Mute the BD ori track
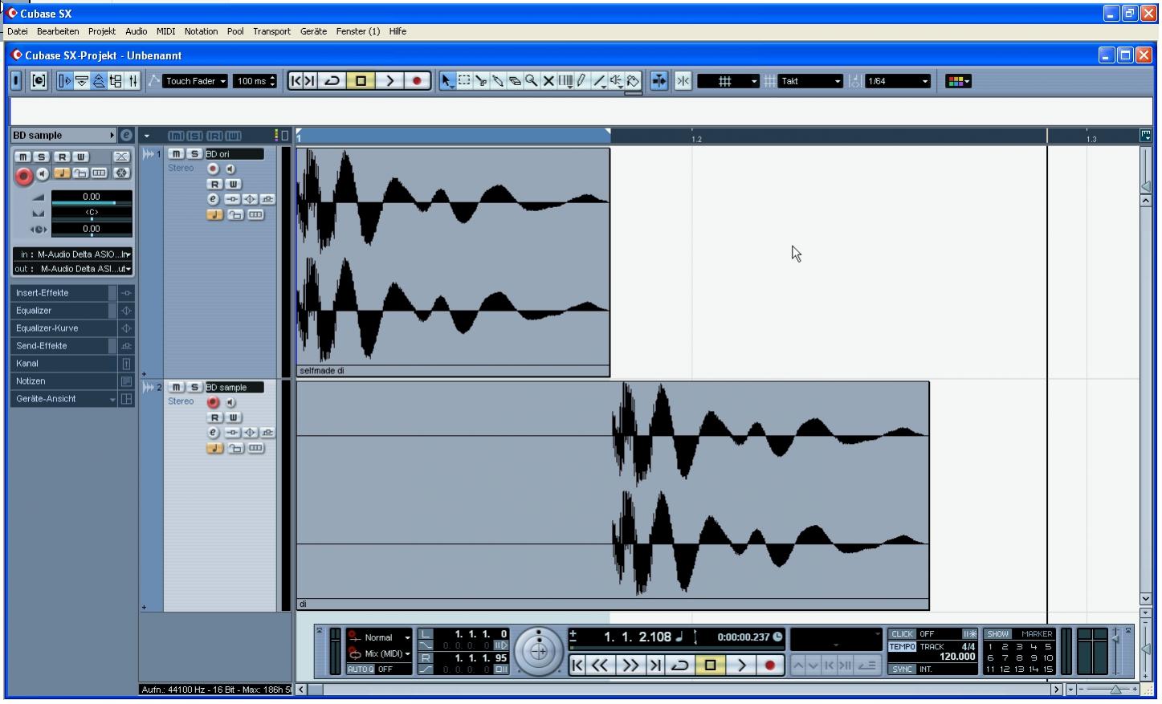 point(176,154)
